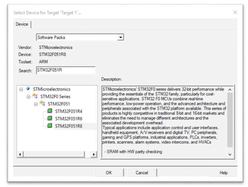The image size is (248, 187).
Task: Click the STM32F051 subfamily icon
Action: click(x=43, y=103)
